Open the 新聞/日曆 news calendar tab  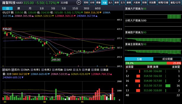coord(163,3)
